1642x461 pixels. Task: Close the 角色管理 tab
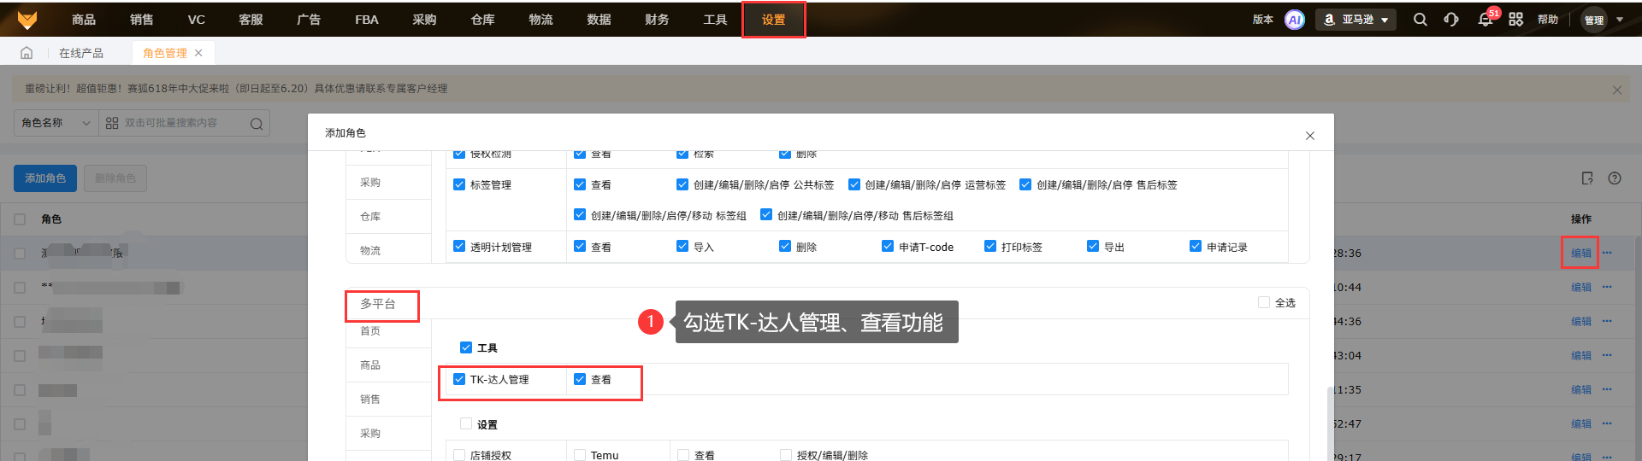(x=198, y=53)
